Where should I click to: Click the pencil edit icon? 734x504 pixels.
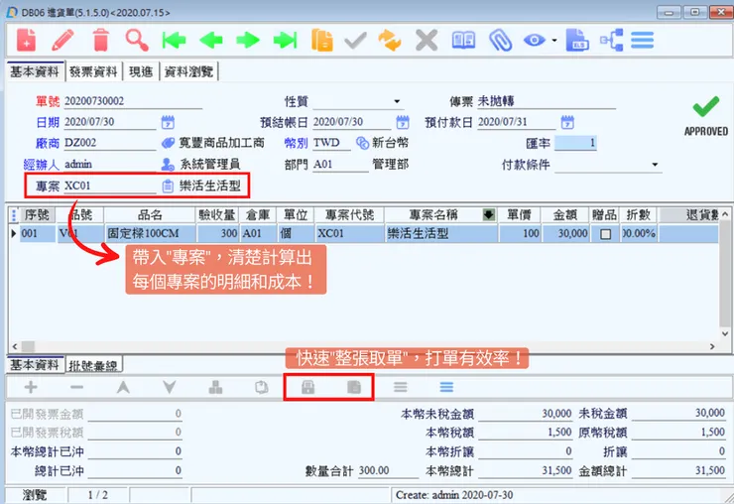pos(62,40)
